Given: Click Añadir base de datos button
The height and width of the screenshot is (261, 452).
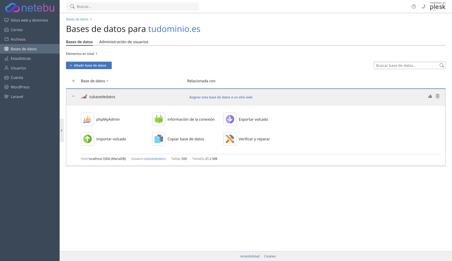Looking at the screenshot, I should (x=89, y=65).
